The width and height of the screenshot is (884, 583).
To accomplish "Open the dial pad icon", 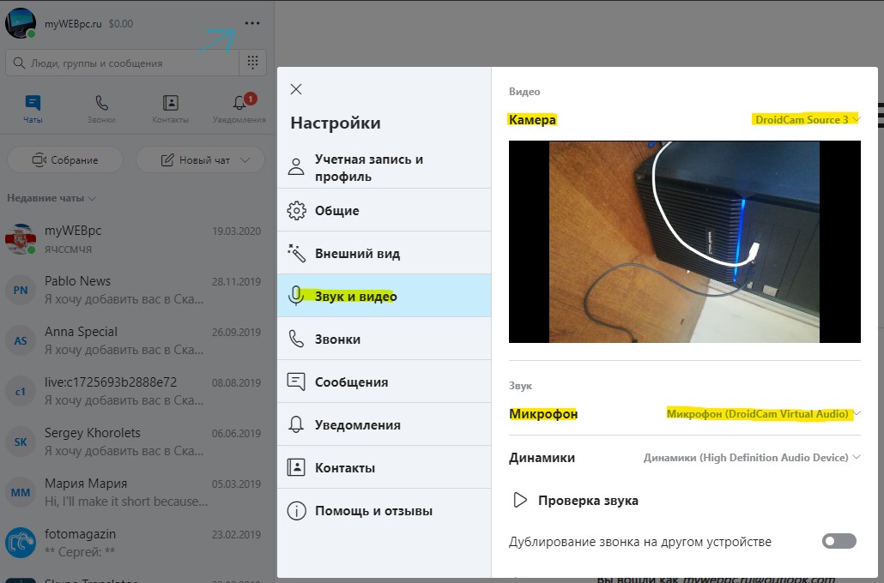I will pyautogui.click(x=251, y=63).
